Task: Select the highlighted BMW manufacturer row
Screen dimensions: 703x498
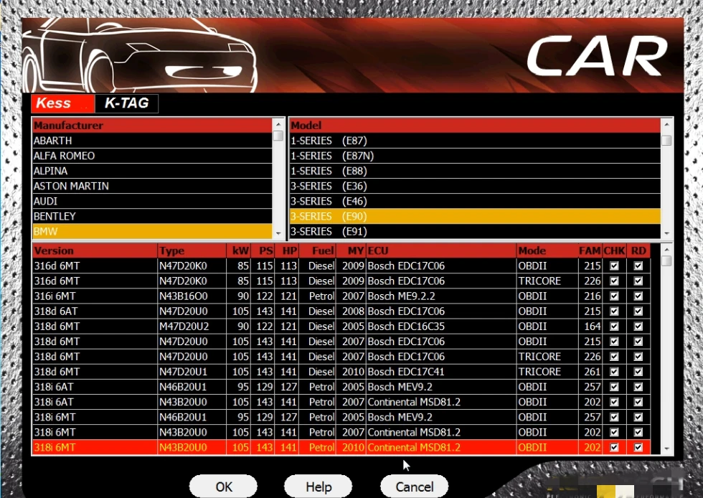Action: coord(152,232)
